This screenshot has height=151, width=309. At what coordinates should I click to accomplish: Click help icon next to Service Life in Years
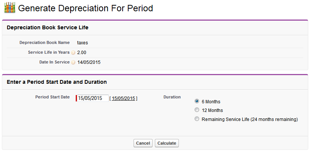[x=73, y=53]
